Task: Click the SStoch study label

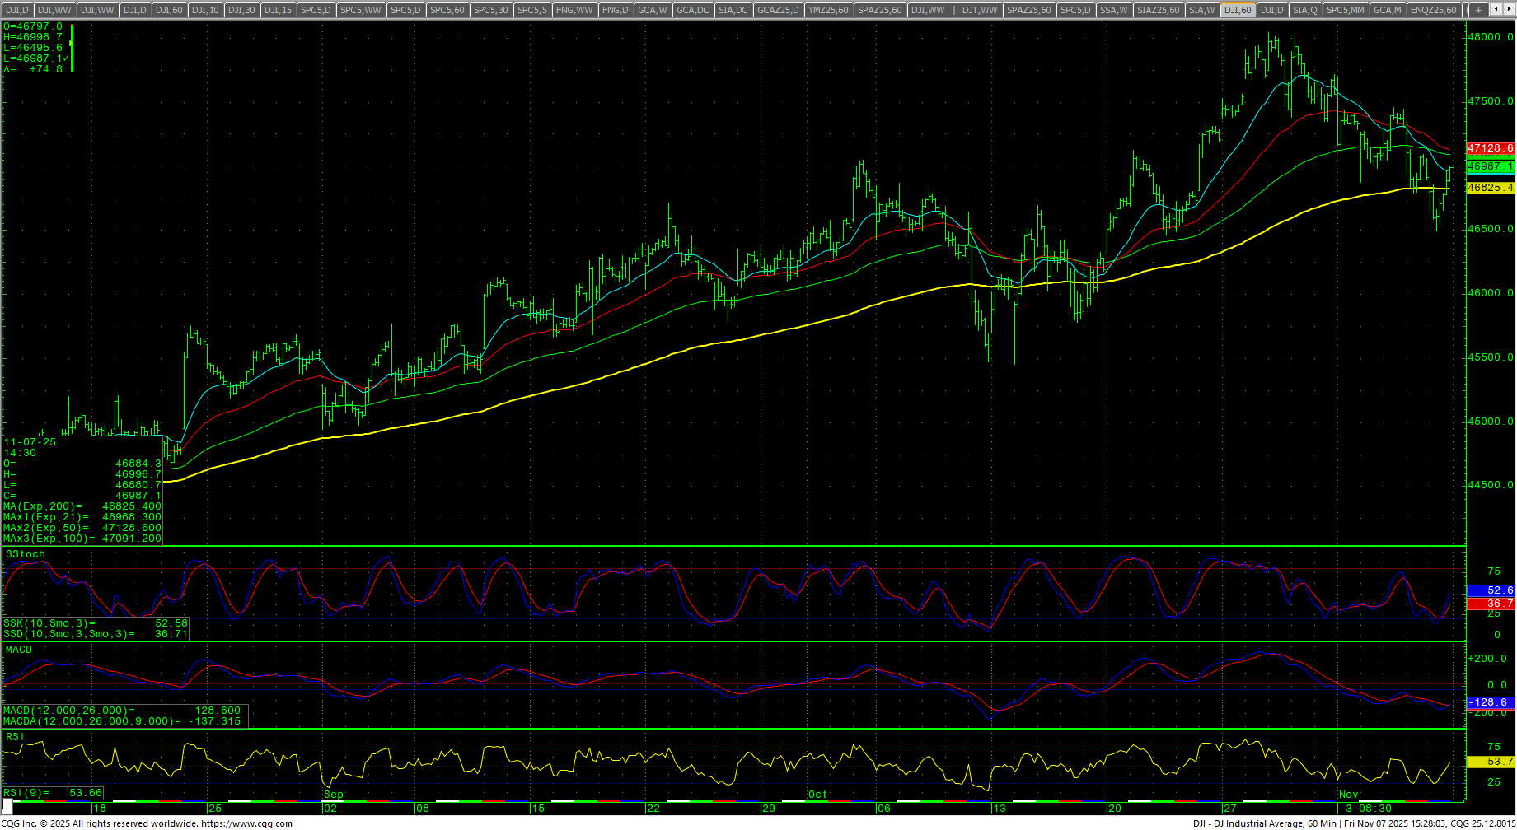Action: click(x=26, y=554)
